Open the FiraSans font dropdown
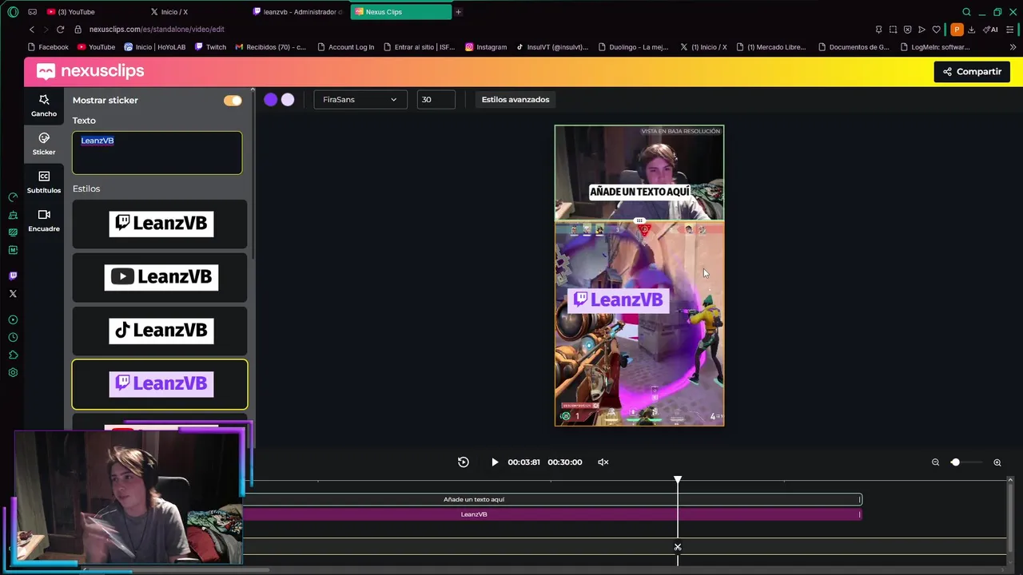1023x575 pixels. [360, 100]
